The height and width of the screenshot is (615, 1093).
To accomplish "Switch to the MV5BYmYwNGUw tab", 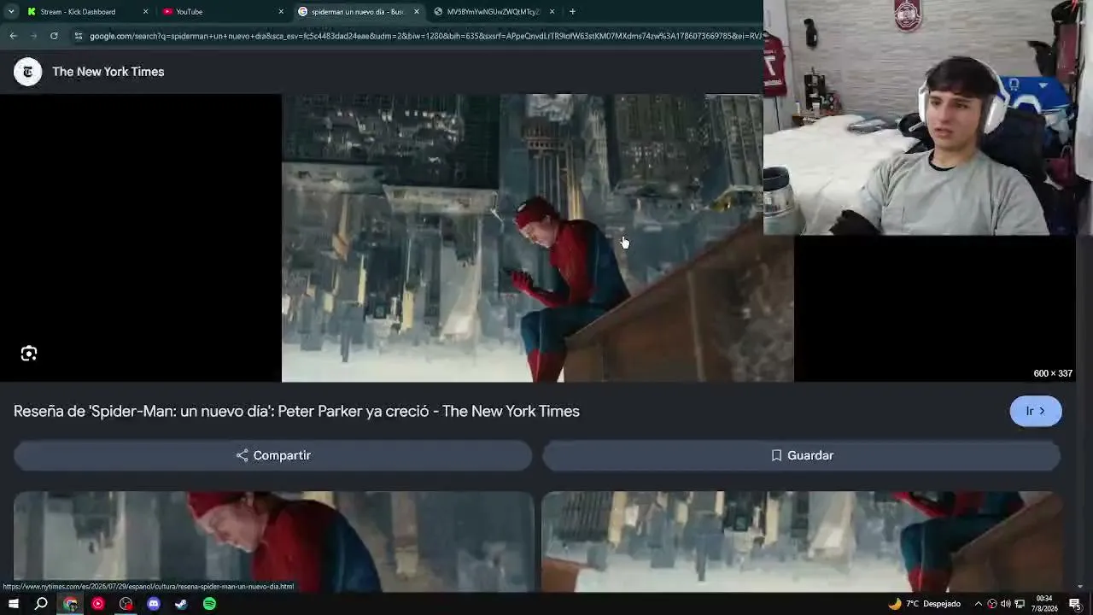I will [x=494, y=12].
